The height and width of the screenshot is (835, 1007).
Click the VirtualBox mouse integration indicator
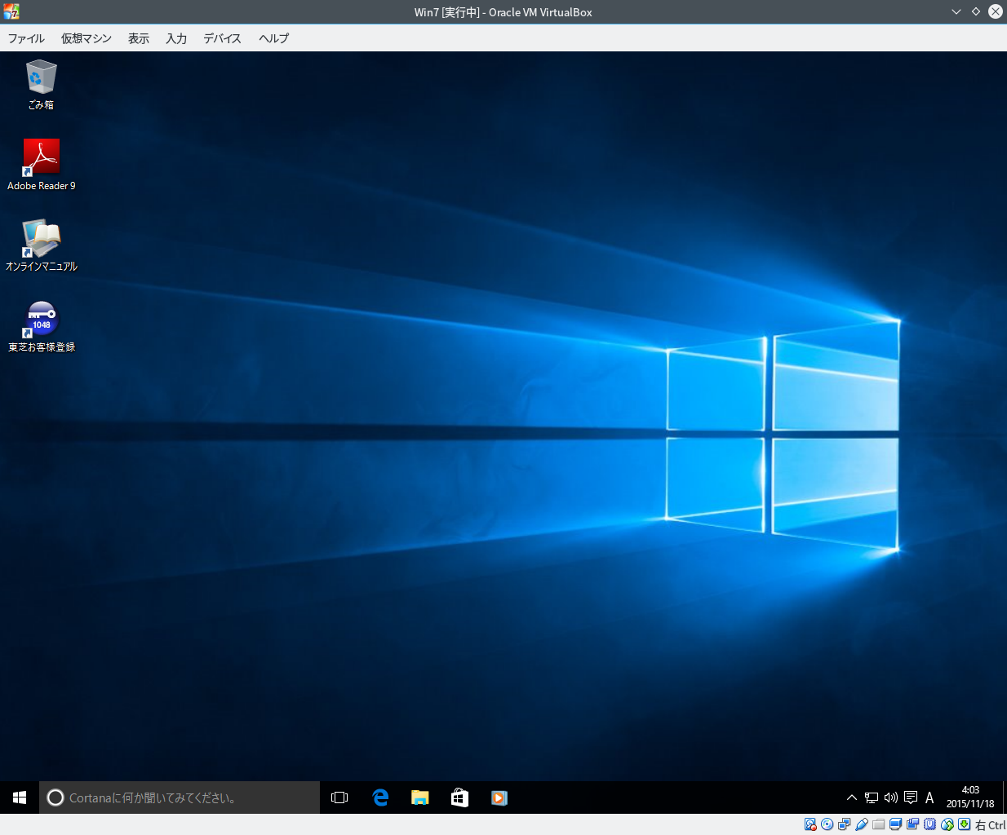[x=947, y=824]
